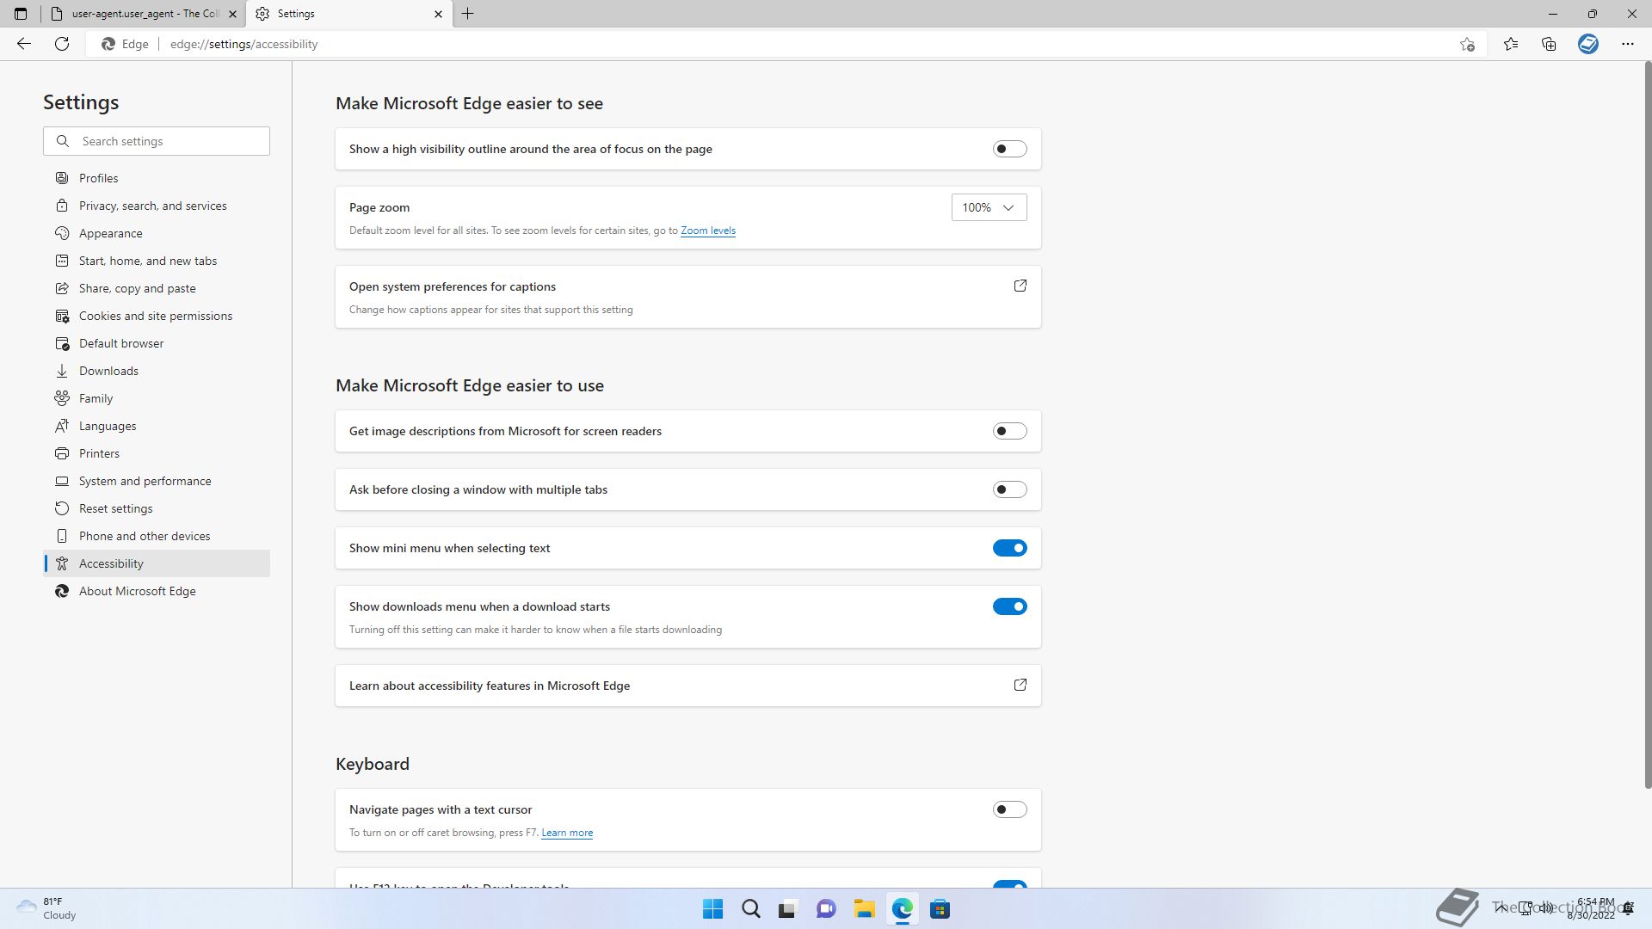The image size is (1652, 929).
Task: Open File Explorer from taskbar
Action: coord(864,909)
